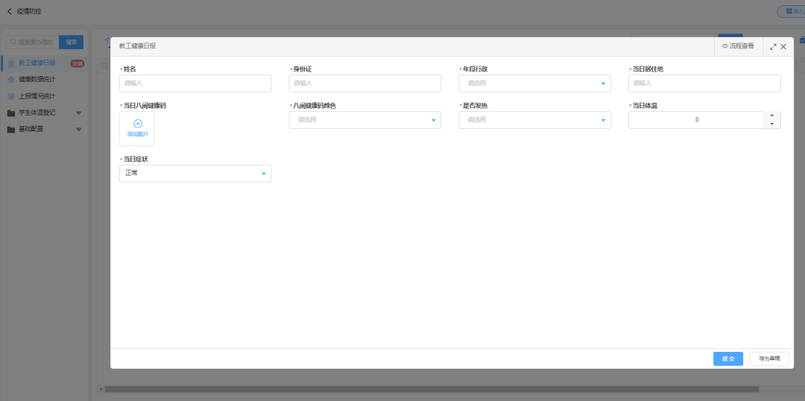Click the 教工健康日报 sidebar icon
Image resolution: width=805 pixels, height=401 pixels.
click(x=10, y=63)
